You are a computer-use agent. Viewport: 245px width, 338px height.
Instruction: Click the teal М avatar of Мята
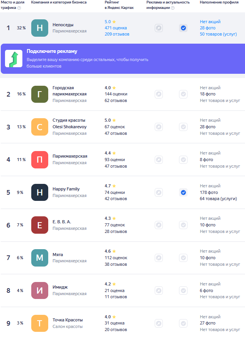pyautogui.click(x=40, y=258)
